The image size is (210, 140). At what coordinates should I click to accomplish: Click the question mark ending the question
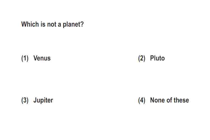pyautogui.click(x=82, y=24)
